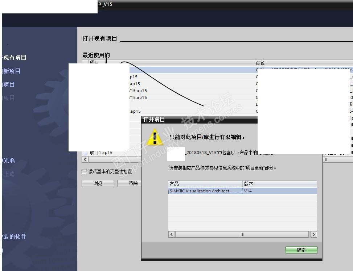Click the 浏览 button

98,183
